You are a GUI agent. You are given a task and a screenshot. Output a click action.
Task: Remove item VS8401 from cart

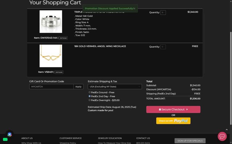[59, 72]
